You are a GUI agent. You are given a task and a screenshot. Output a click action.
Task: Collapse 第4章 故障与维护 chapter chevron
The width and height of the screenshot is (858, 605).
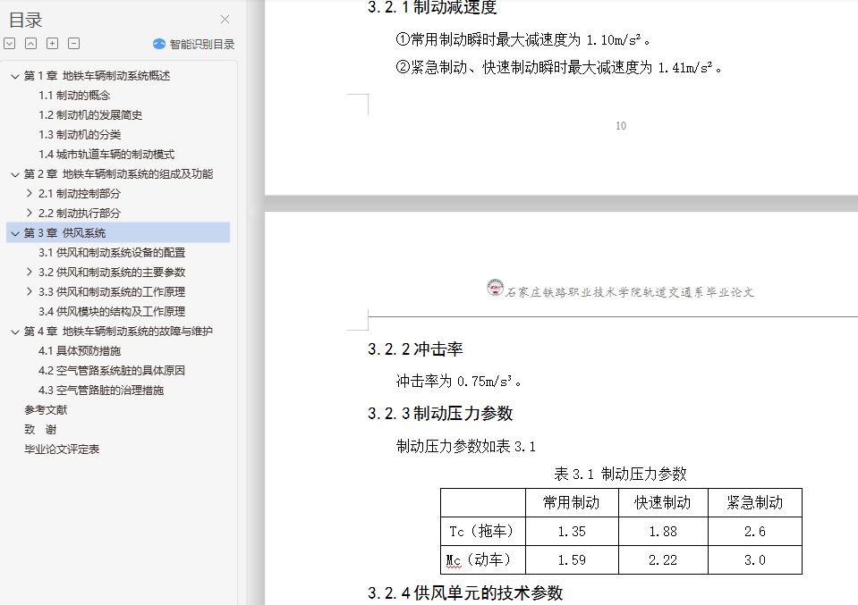pos(15,332)
